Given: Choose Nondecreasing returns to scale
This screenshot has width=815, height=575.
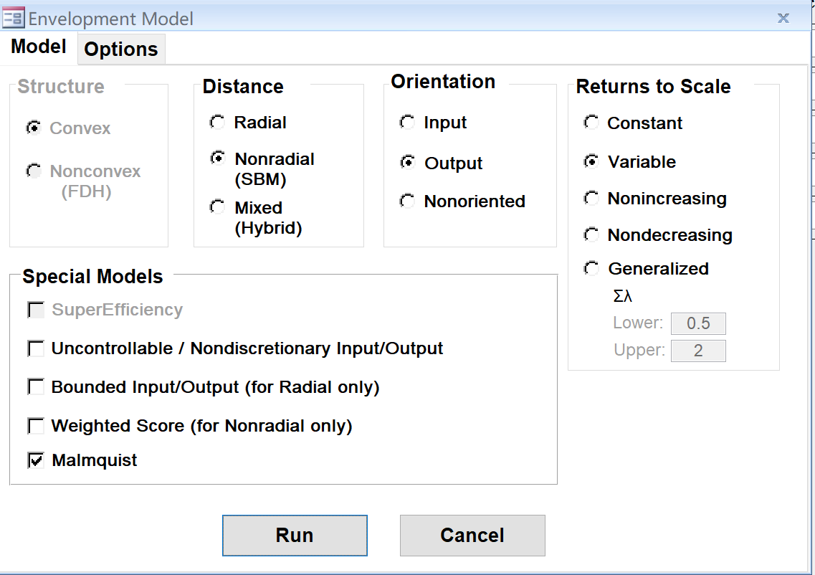Looking at the screenshot, I should (591, 235).
